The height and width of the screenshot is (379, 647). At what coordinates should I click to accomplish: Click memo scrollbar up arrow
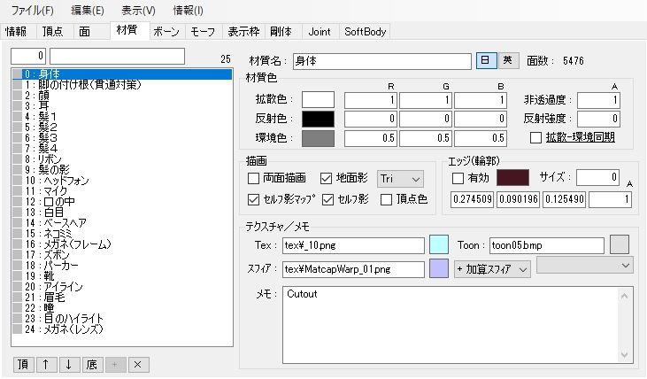point(624,296)
